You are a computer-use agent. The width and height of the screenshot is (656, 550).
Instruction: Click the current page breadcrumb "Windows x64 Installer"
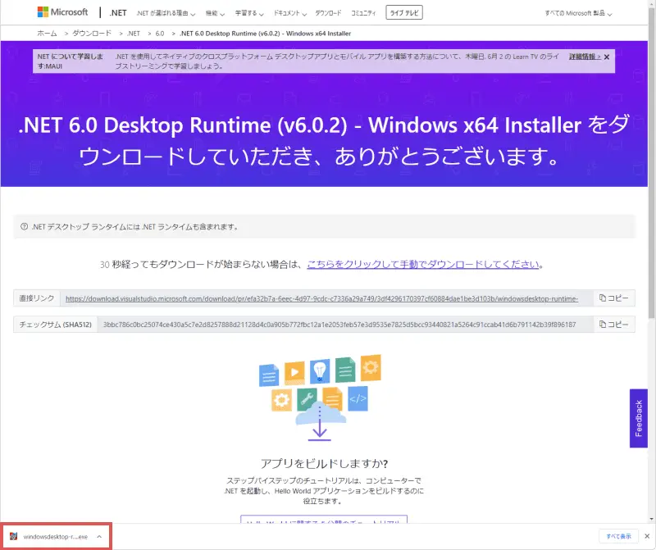[x=318, y=34]
